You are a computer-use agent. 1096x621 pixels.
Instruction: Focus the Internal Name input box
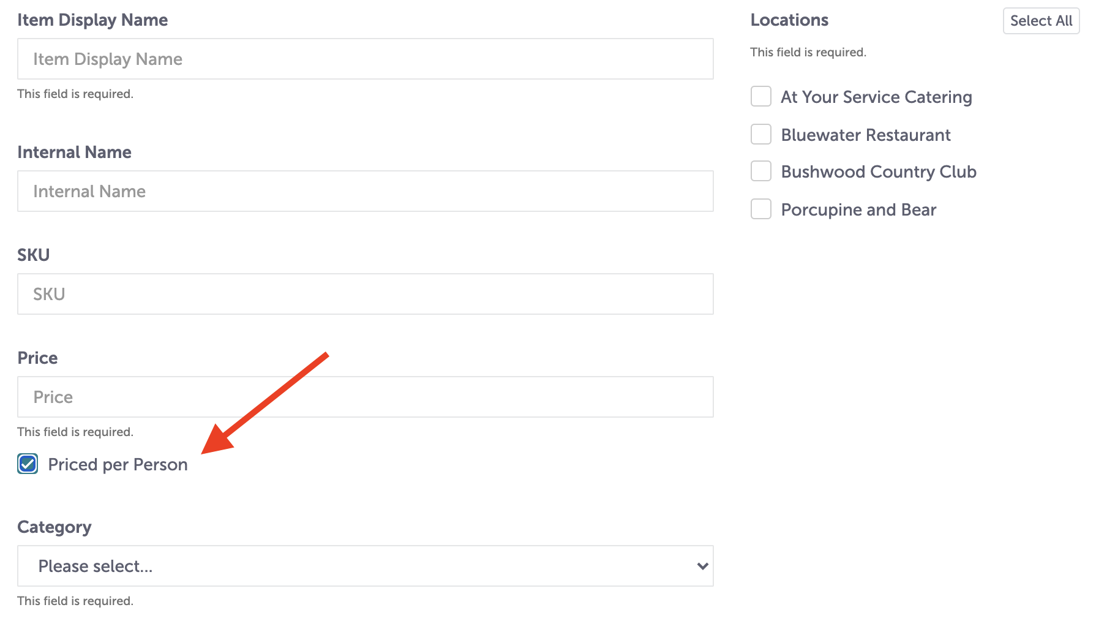pyautogui.click(x=366, y=191)
